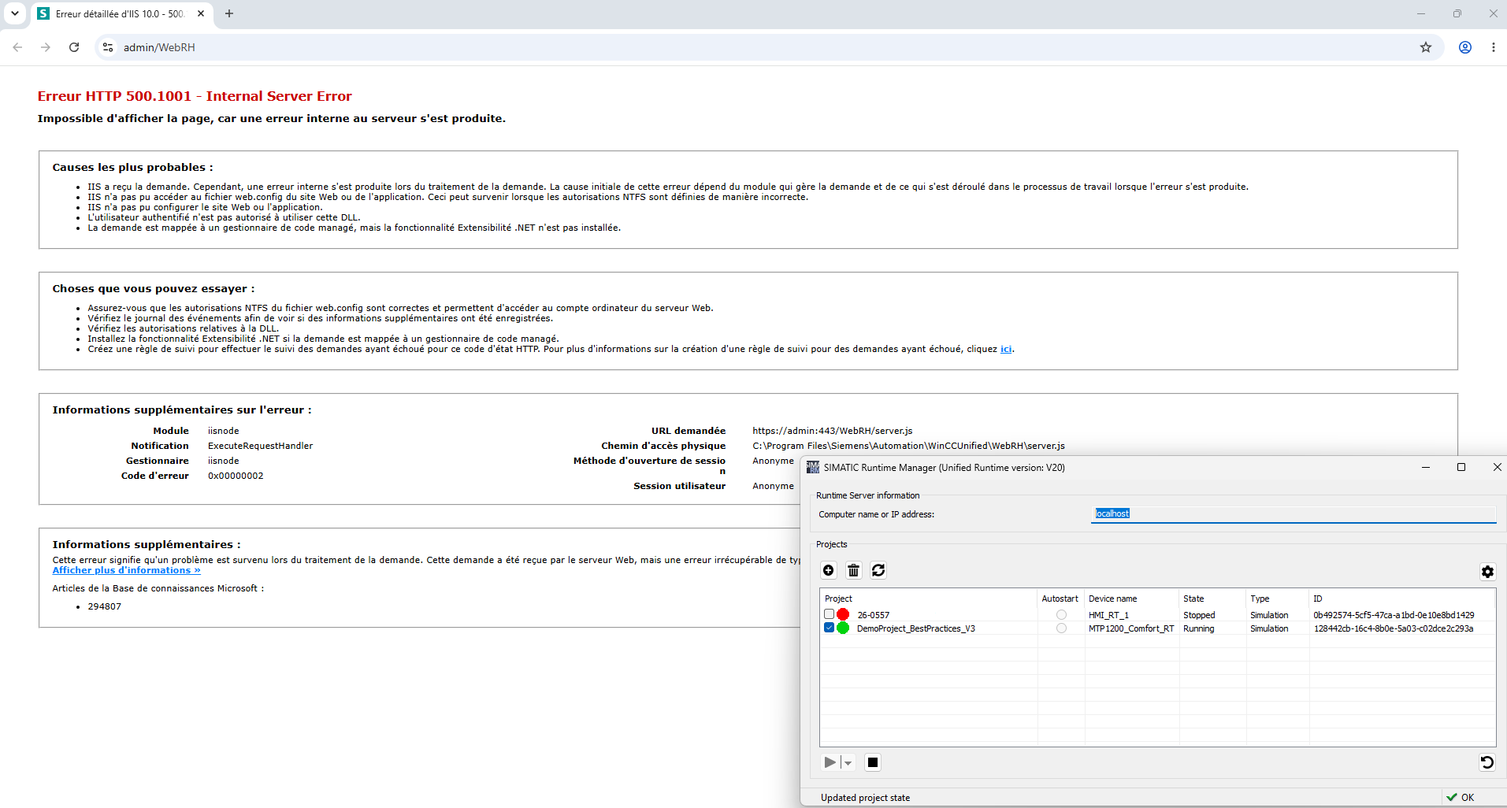This screenshot has height=808, width=1507.
Task: Click the red status indicator of 26-0557
Action: [843, 614]
